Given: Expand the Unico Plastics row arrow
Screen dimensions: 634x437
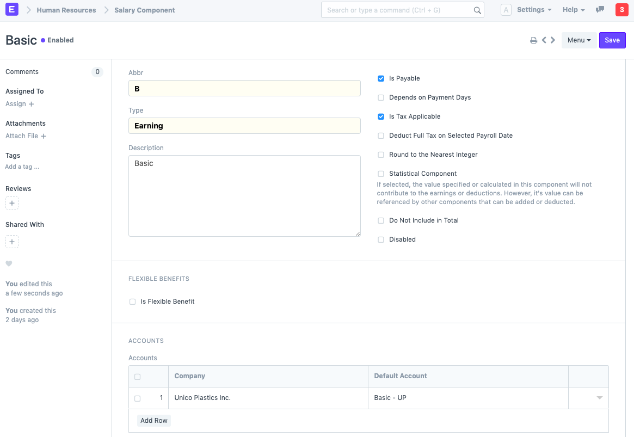Looking at the screenshot, I should (x=599, y=398).
